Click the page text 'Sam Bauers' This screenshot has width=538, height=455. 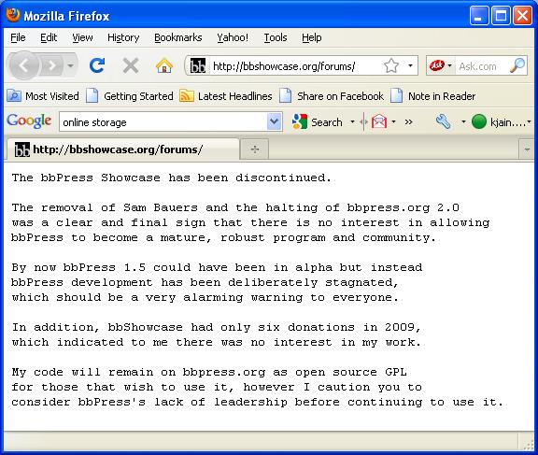click(x=161, y=207)
